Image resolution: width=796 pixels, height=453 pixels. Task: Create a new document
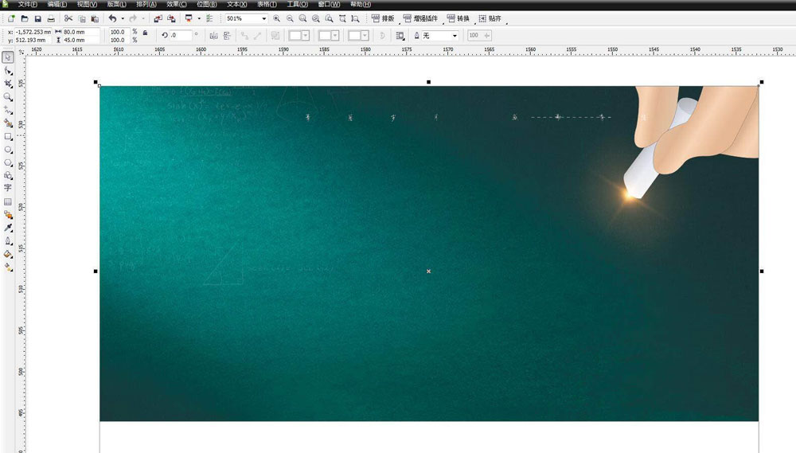click(11, 19)
